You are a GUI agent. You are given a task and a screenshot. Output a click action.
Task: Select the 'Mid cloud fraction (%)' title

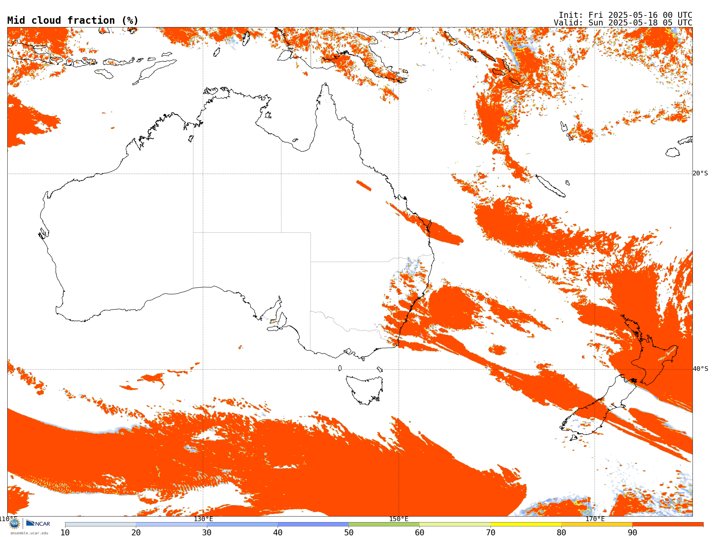click(x=73, y=20)
